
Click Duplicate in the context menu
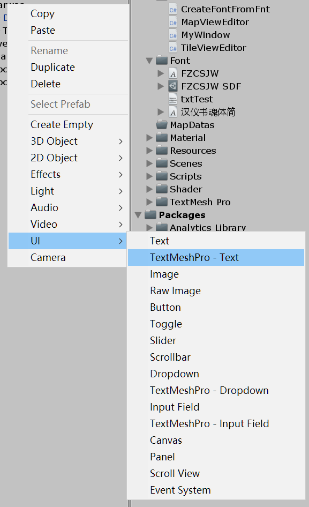pos(52,67)
